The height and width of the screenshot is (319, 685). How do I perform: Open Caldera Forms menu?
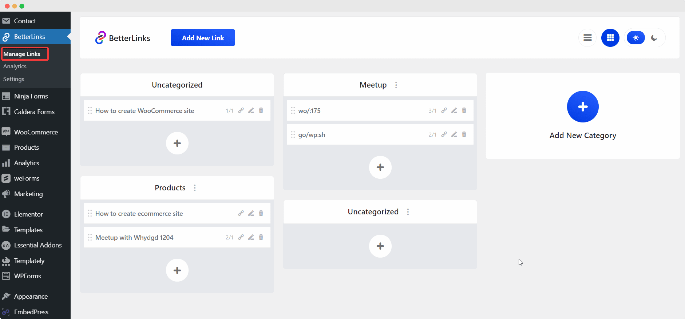[x=35, y=112]
